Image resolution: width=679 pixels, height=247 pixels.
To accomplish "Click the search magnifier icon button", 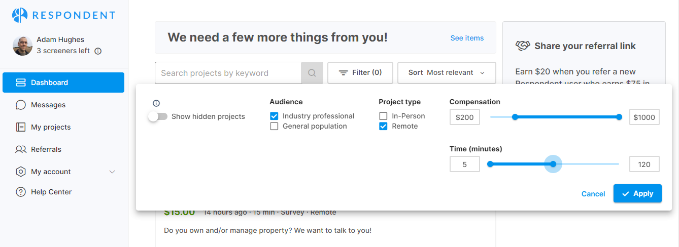I will pyautogui.click(x=312, y=73).
